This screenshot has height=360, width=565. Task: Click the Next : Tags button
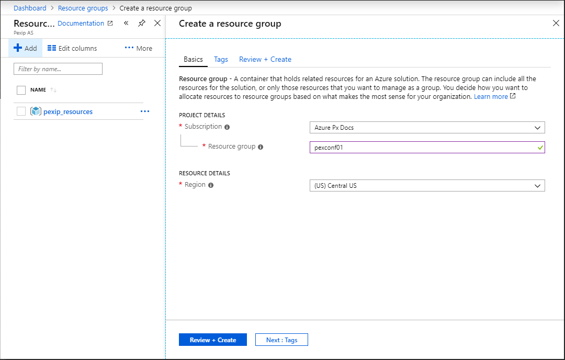click(x=281, y=340)
